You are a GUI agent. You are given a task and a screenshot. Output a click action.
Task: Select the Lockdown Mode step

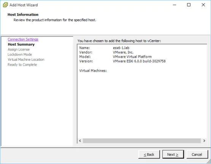pyautogui.click(x=20, y=54)
